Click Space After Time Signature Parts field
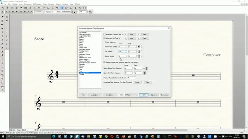The height and width of the screenshot is (139, 248). coord(138,73)
